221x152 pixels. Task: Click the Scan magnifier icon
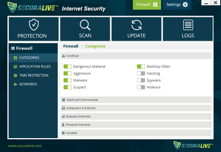point(85,25)
